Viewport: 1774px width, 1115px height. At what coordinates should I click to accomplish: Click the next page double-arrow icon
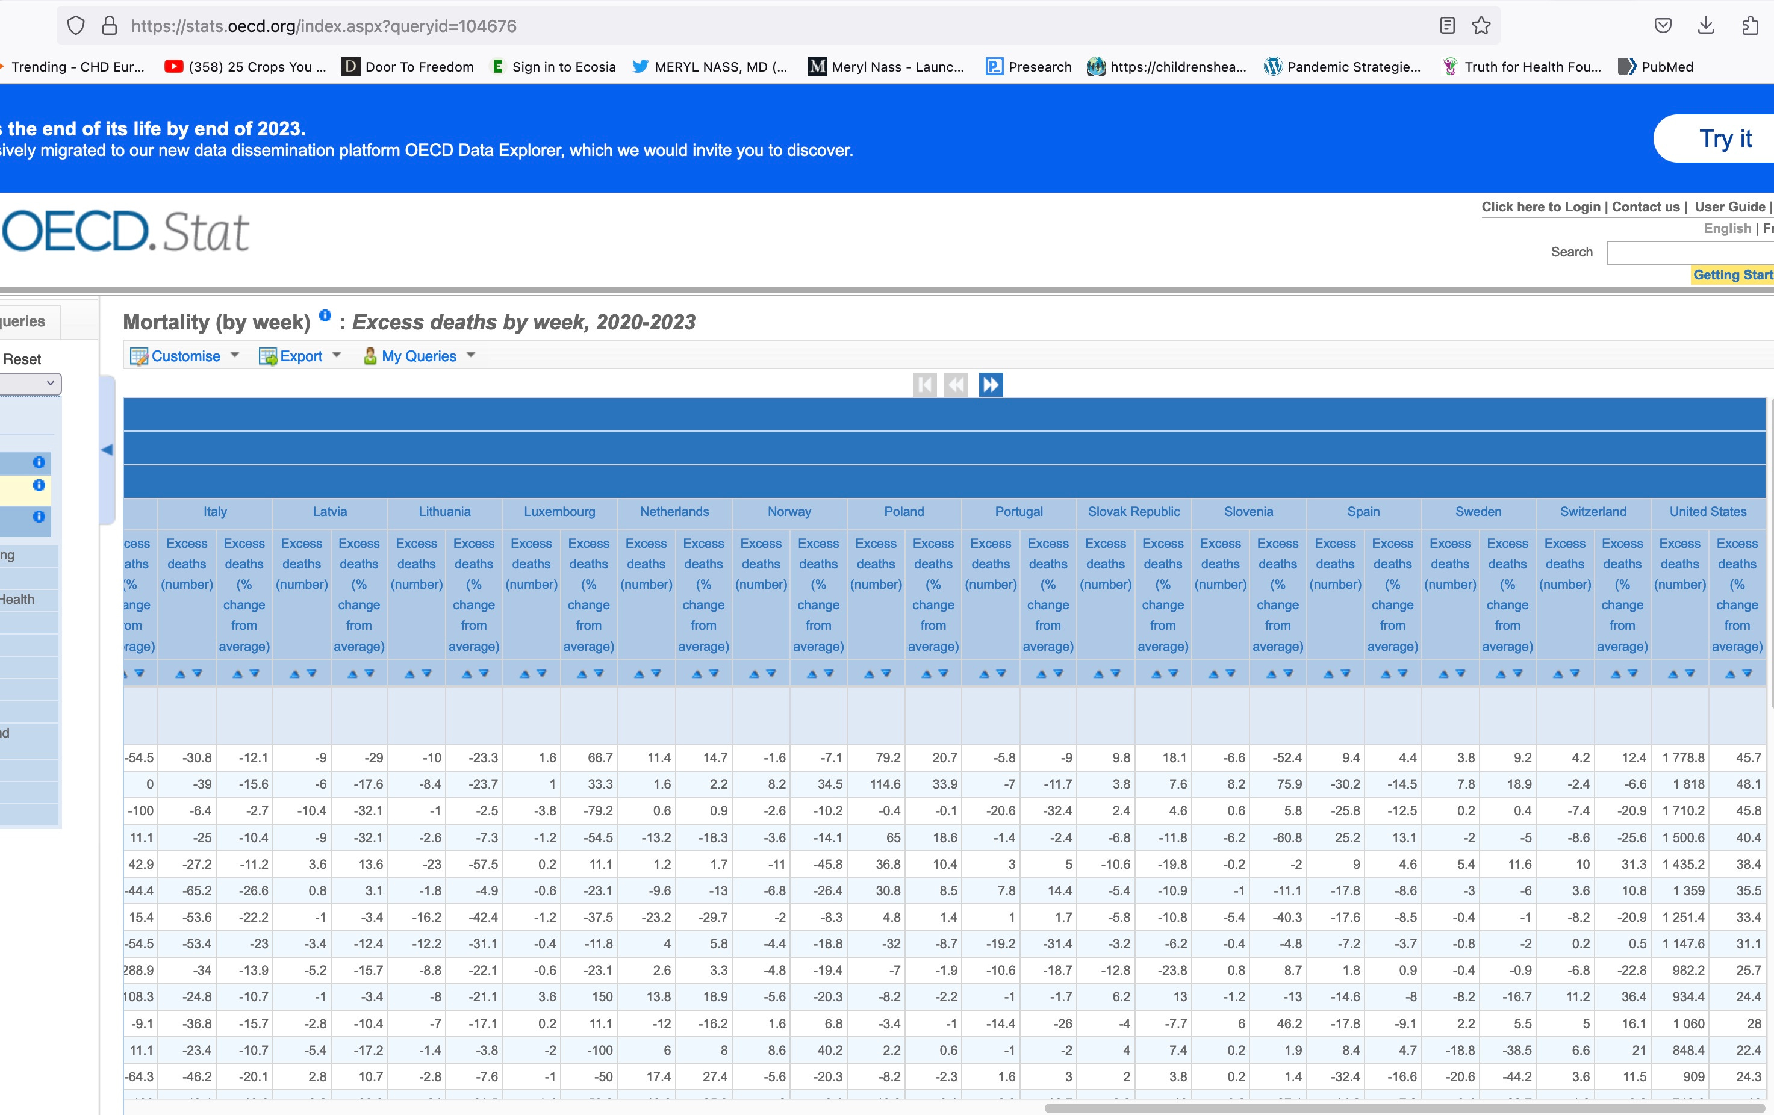990,385
